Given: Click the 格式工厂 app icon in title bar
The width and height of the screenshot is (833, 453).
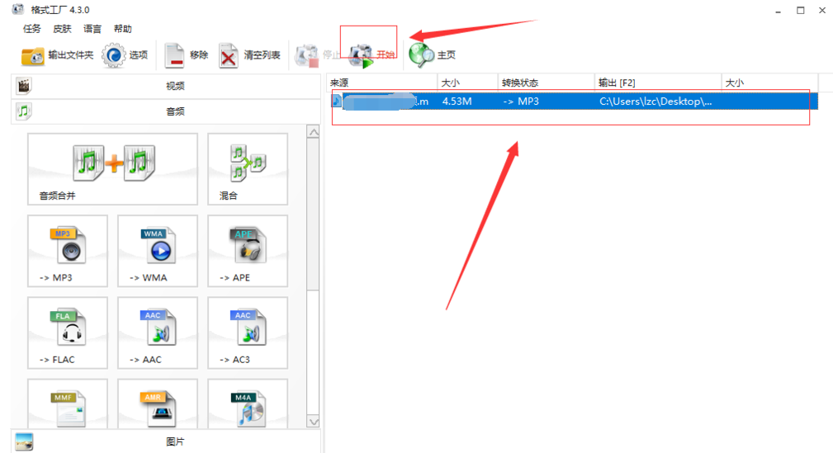Looking at the screenshot, I should 18,9.
